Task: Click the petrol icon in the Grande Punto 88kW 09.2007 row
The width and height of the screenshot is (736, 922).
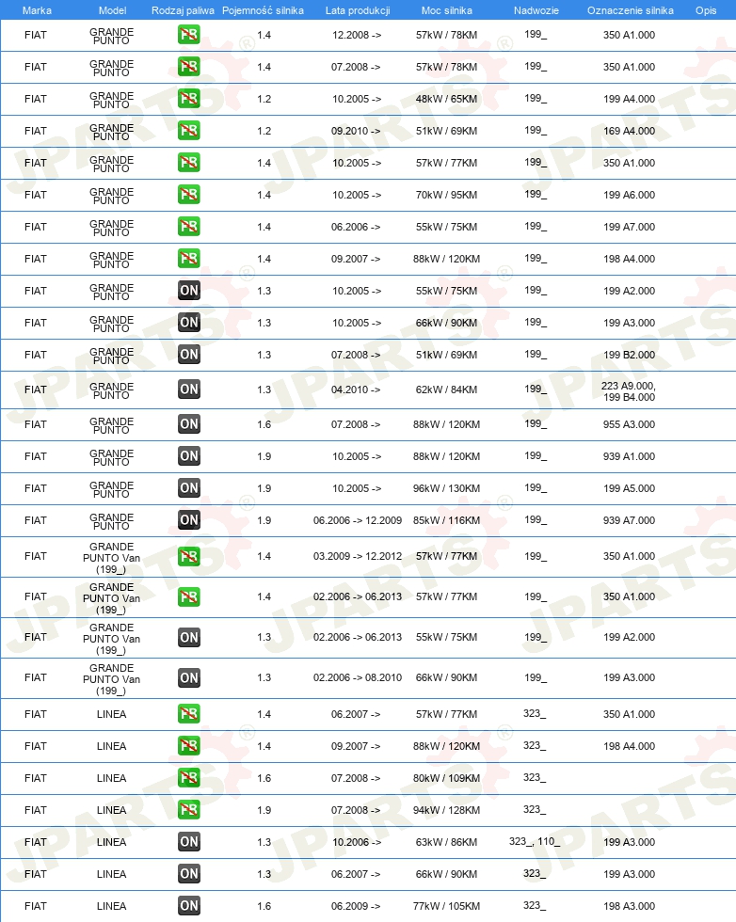Action: [189, 259]
